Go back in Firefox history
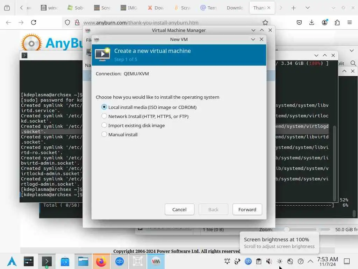 click(x=8, y=22)
